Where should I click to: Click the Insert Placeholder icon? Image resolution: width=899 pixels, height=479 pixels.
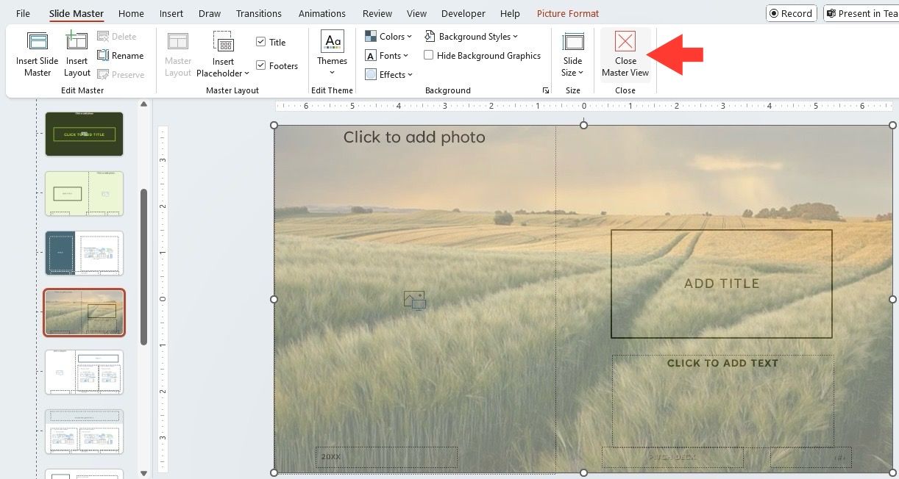[x=223, y=43]
